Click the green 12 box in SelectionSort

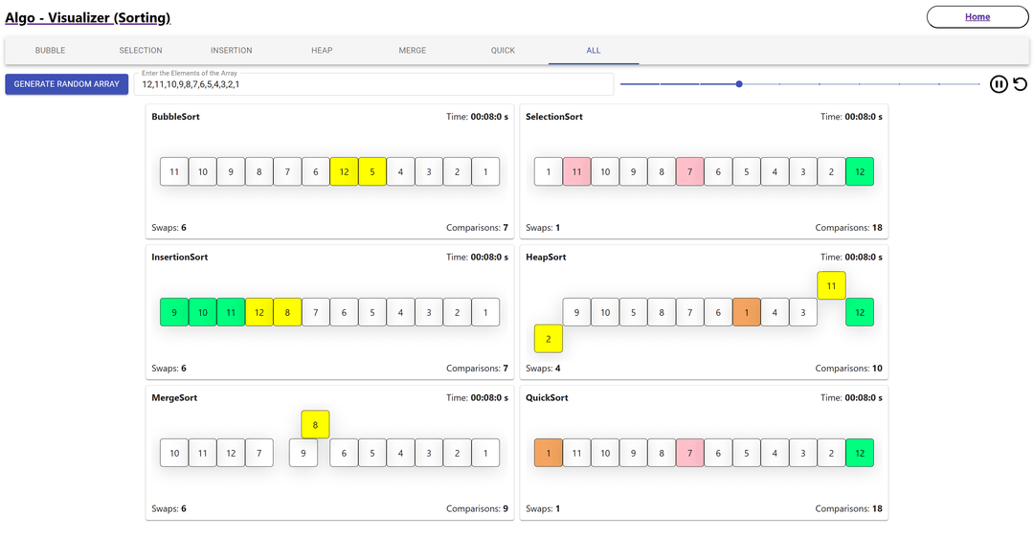(x=860, y=172)
